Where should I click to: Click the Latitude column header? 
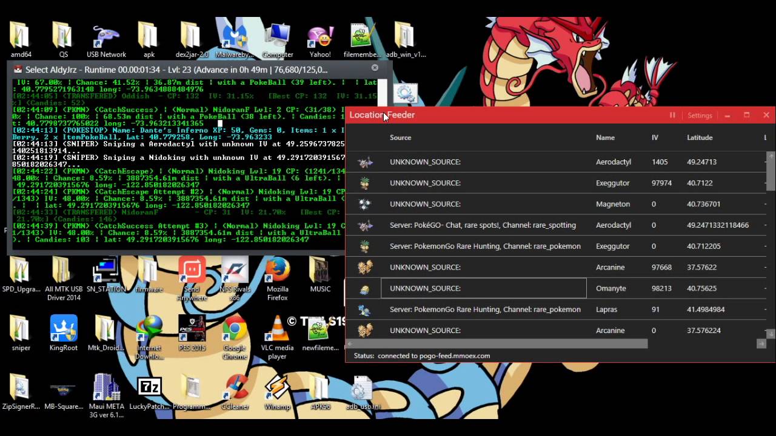700,137
